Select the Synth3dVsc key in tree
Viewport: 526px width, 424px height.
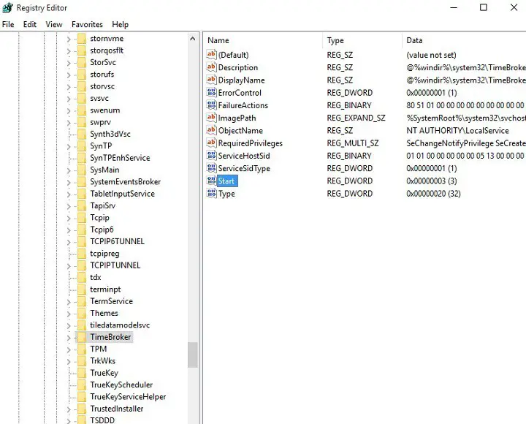[110, 134]
